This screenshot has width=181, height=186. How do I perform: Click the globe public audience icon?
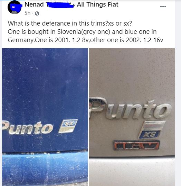pyautogui.click(x=37, y=13)
